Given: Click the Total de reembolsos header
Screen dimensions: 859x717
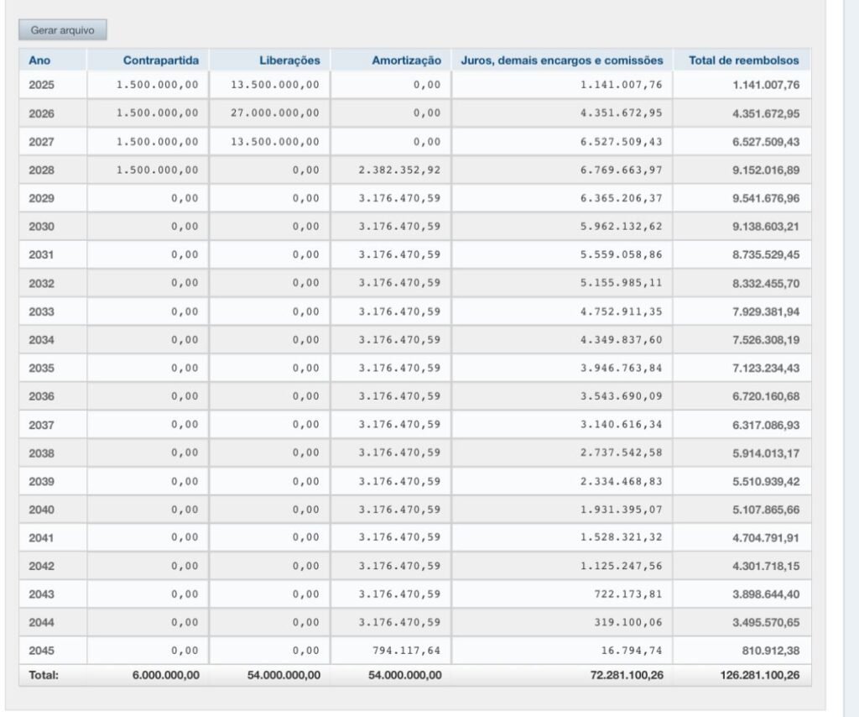Looking at the screenshot, I should pos(743,60).
